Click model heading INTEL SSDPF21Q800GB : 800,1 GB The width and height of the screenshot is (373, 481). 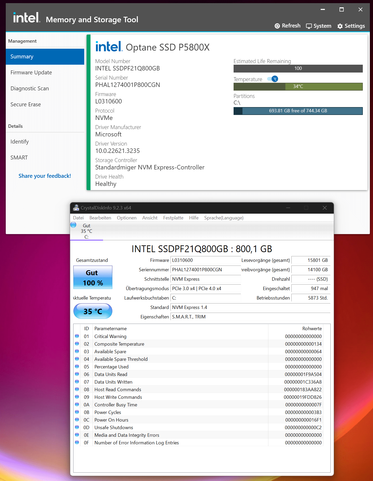click(202, 249)
